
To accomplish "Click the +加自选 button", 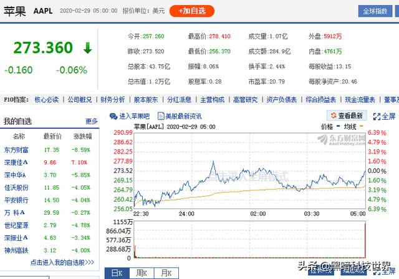I will click(192, 11).
